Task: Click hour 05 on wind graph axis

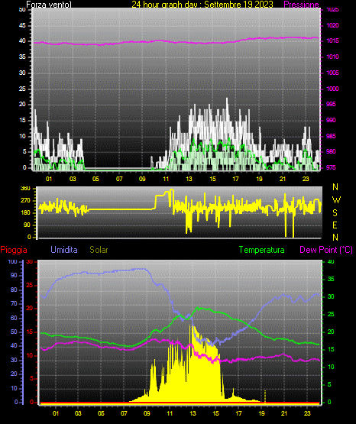Action: tap(95, 179)
